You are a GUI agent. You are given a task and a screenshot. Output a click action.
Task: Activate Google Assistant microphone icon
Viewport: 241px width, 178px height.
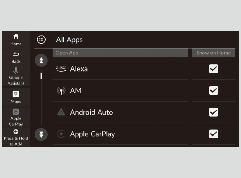pos(16,71)
